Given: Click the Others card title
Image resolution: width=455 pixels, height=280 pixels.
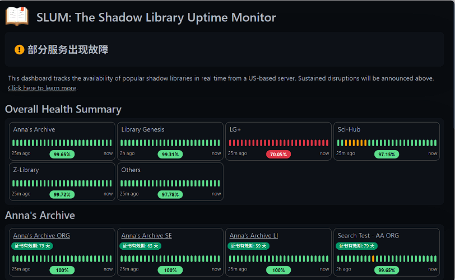Looking at the screenshot, I should point(131,170).
